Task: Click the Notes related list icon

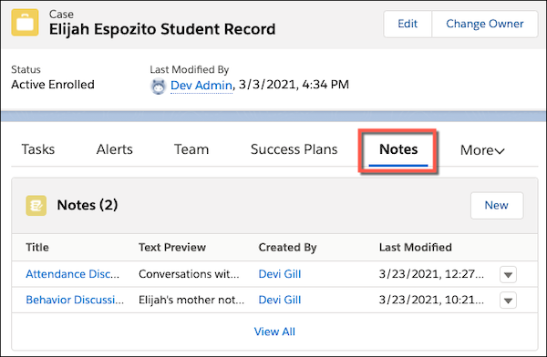Action: click(36, 205)
